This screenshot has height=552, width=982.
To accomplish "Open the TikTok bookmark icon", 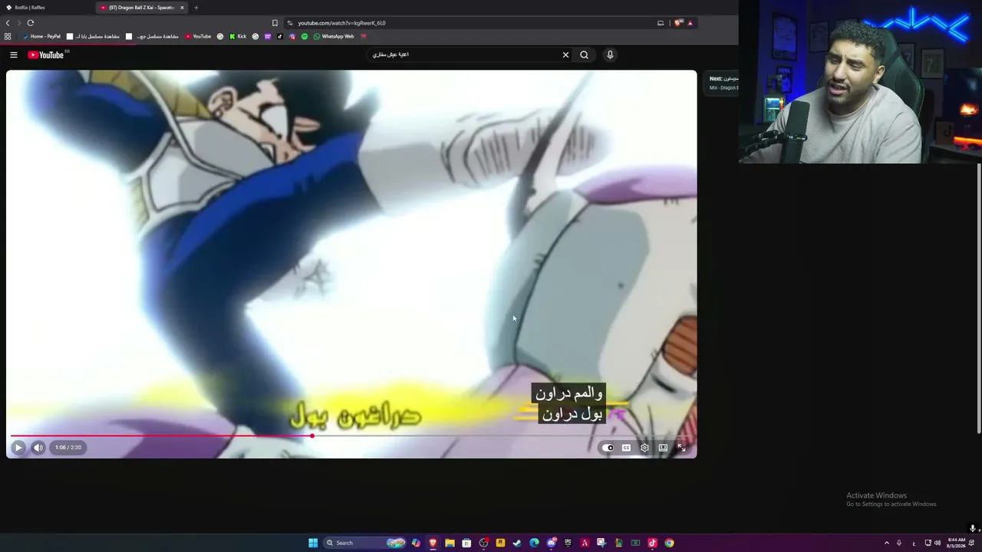I will [280, 36].
